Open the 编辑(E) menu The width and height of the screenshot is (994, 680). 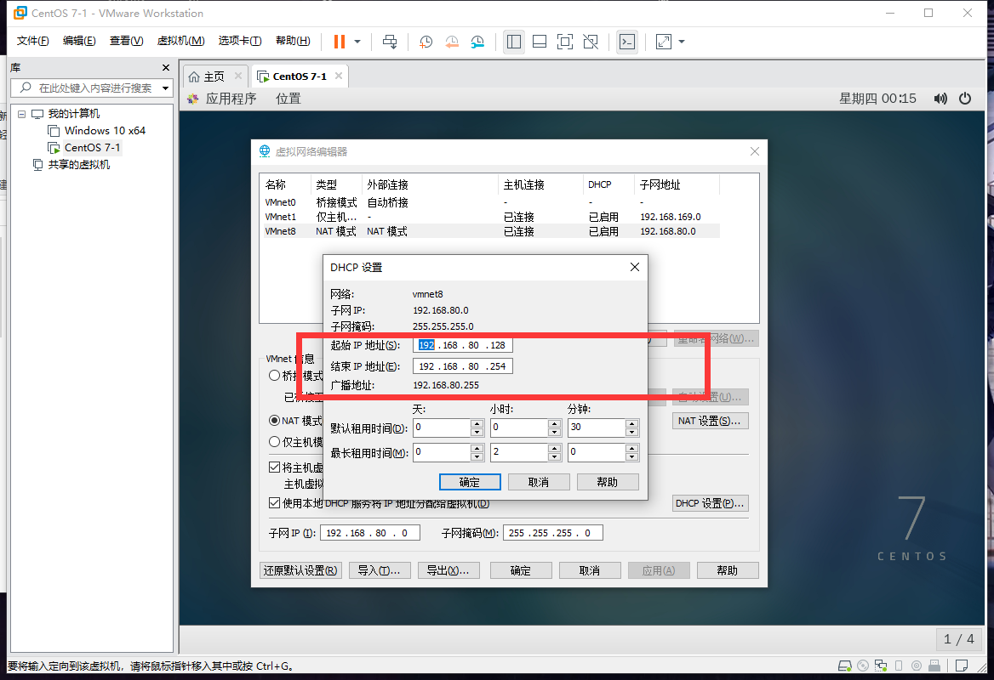79,41
